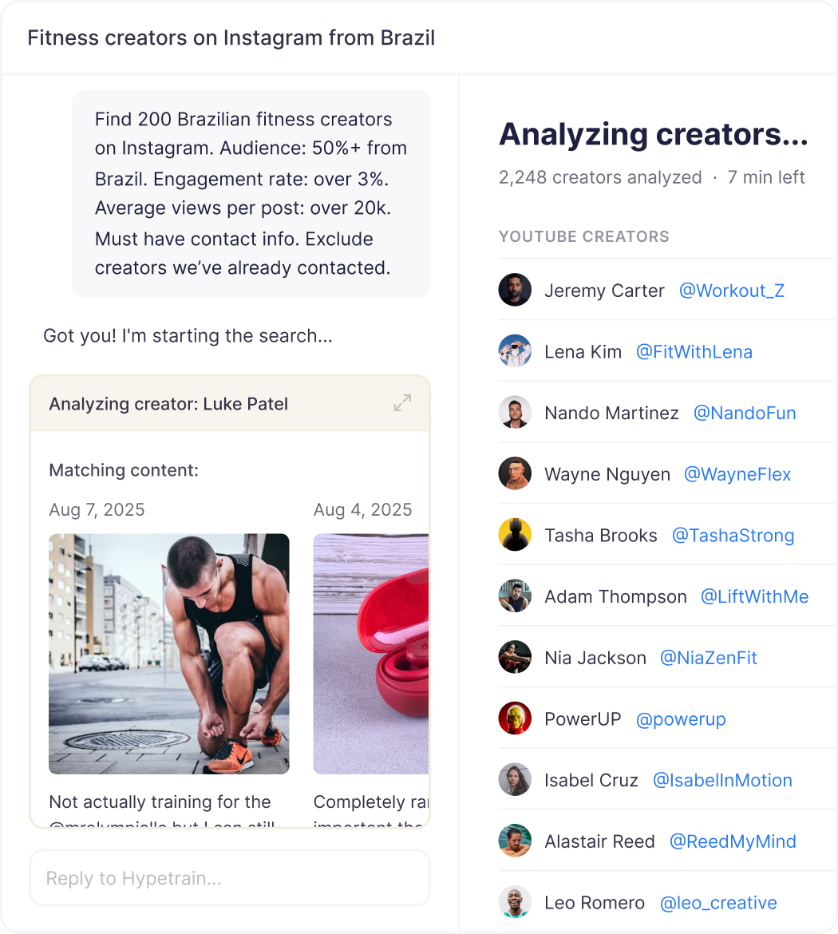
Task: Click Nando Martinez's profile avatar
Action: (515, 412)
